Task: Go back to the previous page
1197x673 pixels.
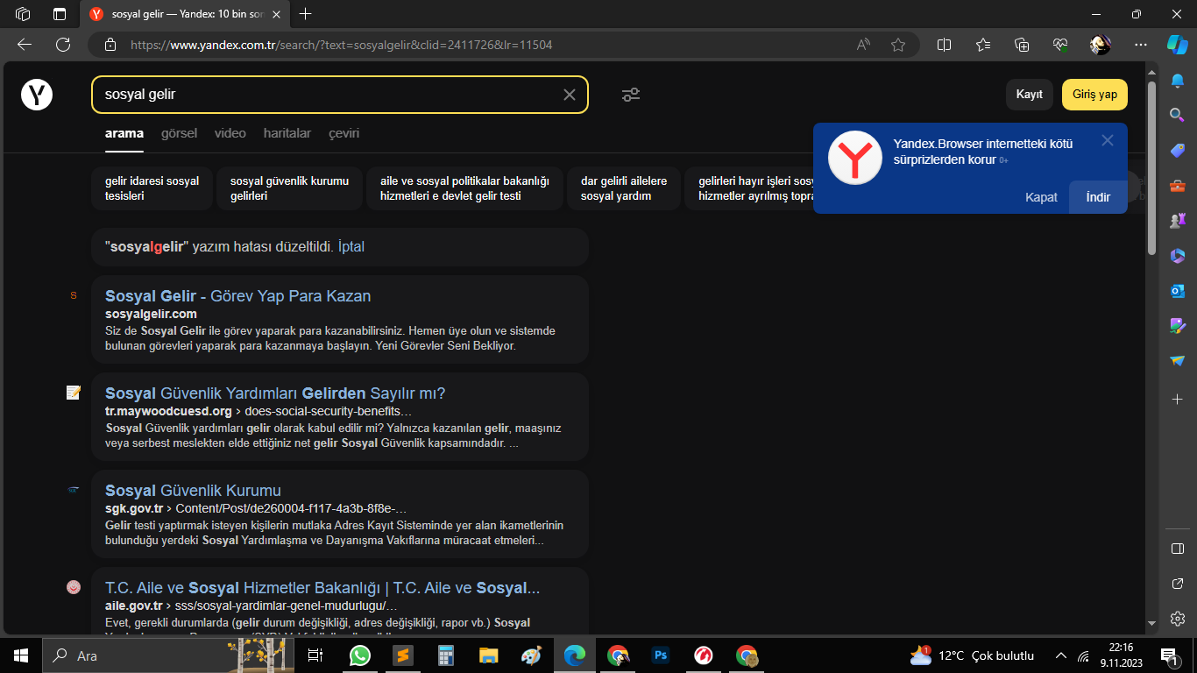Action: click(x=25, y=45)
